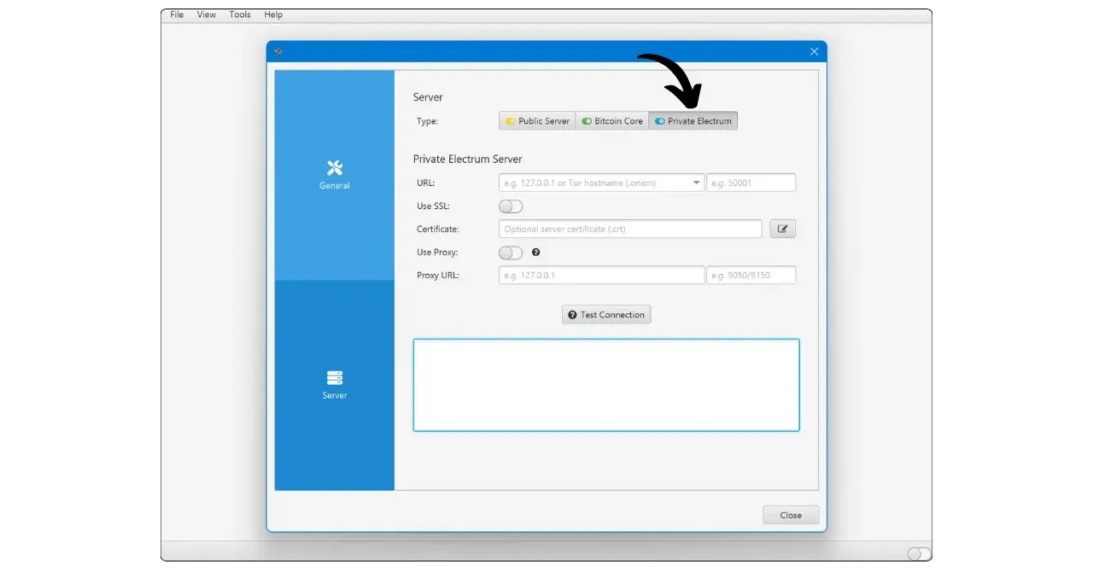Toggle the switch in the bottom status bar

point(918,554)
